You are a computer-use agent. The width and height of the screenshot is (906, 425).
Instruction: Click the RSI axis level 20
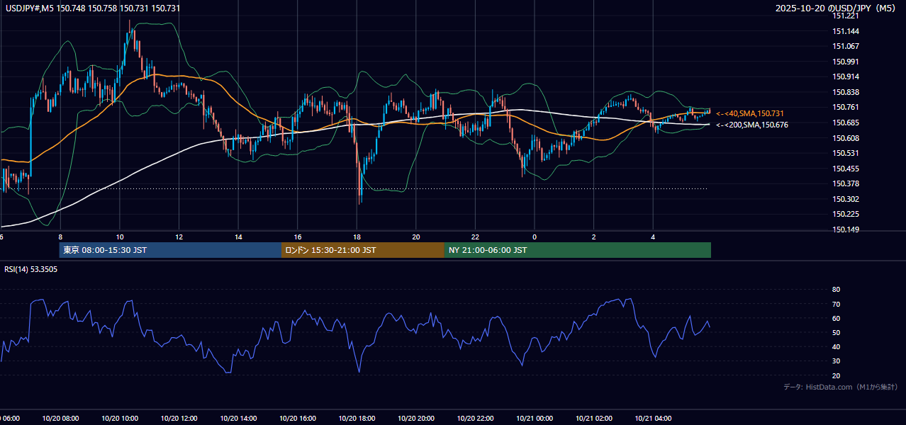pyautogui.click(x=836, y=375)
